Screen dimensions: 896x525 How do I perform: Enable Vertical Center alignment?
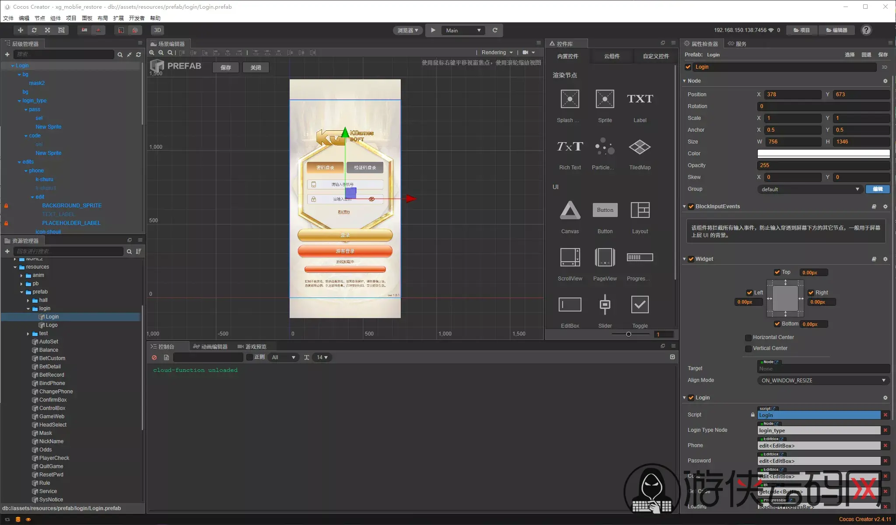748,348
